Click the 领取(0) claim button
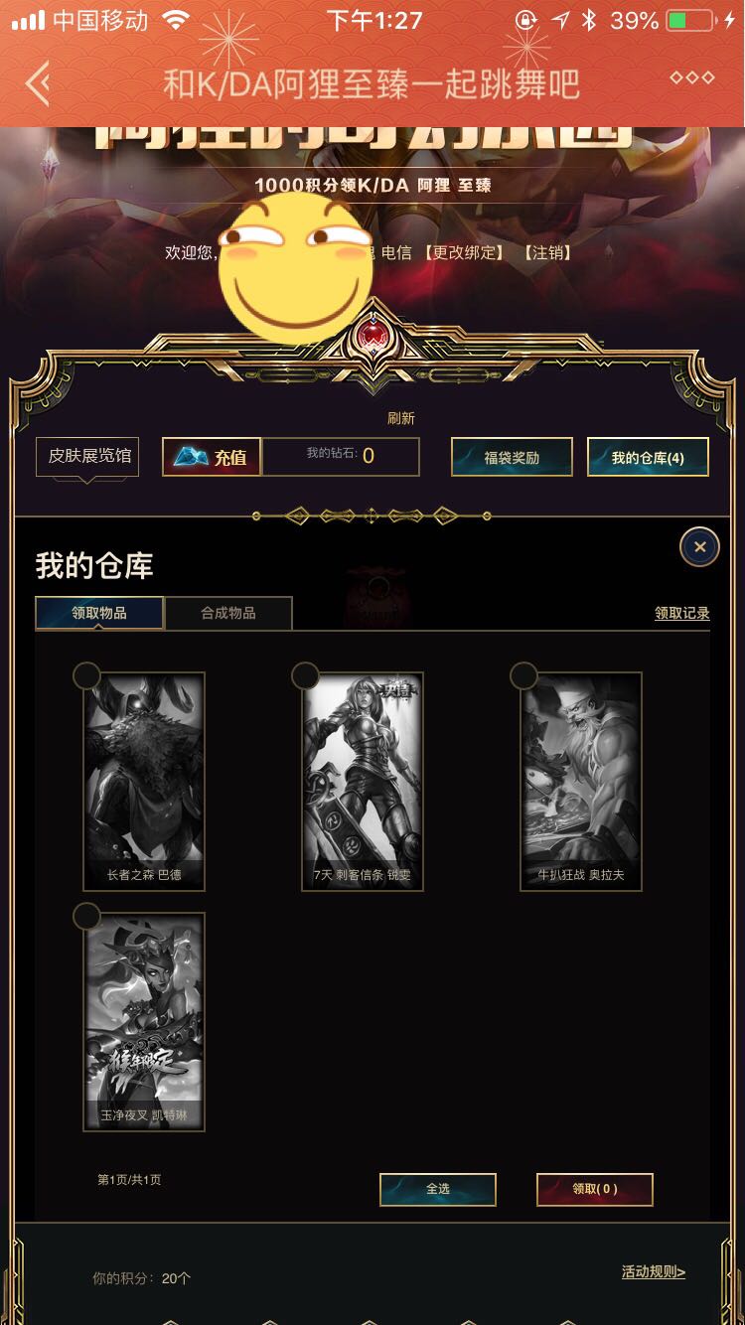This screenshot has width=745, height=1325. tap(595, 1189)
